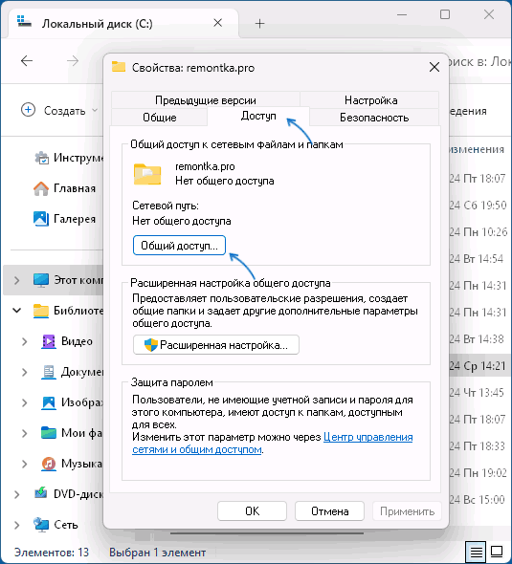Click date entry Пт 18:07 at top of the list

pos(478,179)
